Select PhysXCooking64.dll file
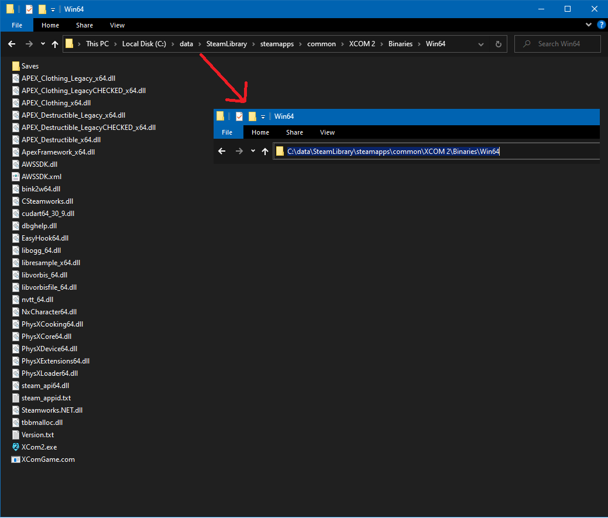The height and width of the screenshot is (518, 608). click(x=48, y=324)
